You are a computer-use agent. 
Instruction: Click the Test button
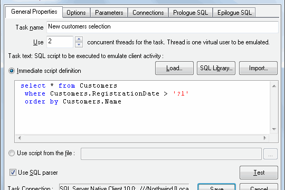(x=259, y=173)
